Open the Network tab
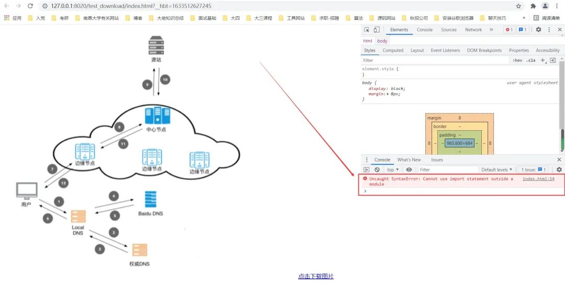 pyautogui.click(x=473, y=30)
